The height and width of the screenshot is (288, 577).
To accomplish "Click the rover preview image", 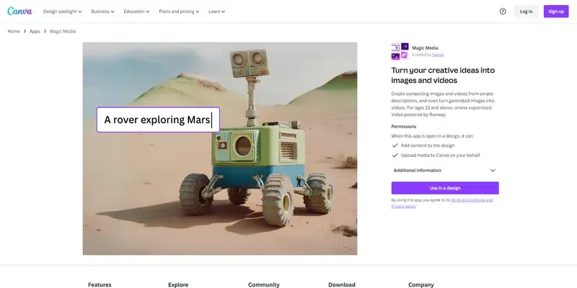I will click(220, 148).
